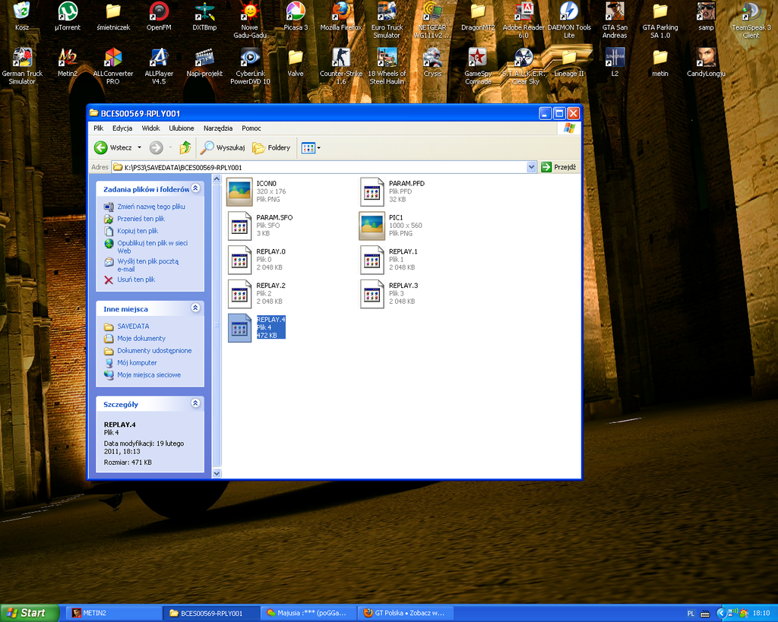
Task: Click the Mozilla Firefox desktop icon
Action: pyautogui.click(x=340, y=11)
